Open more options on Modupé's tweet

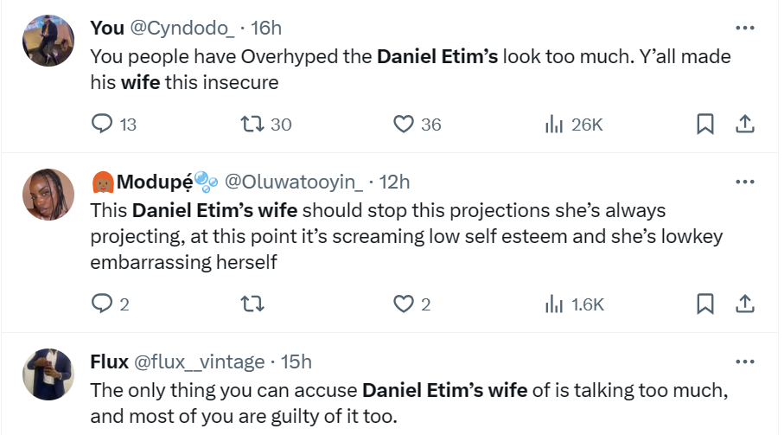pyautogui.click(x=744, y=182)
